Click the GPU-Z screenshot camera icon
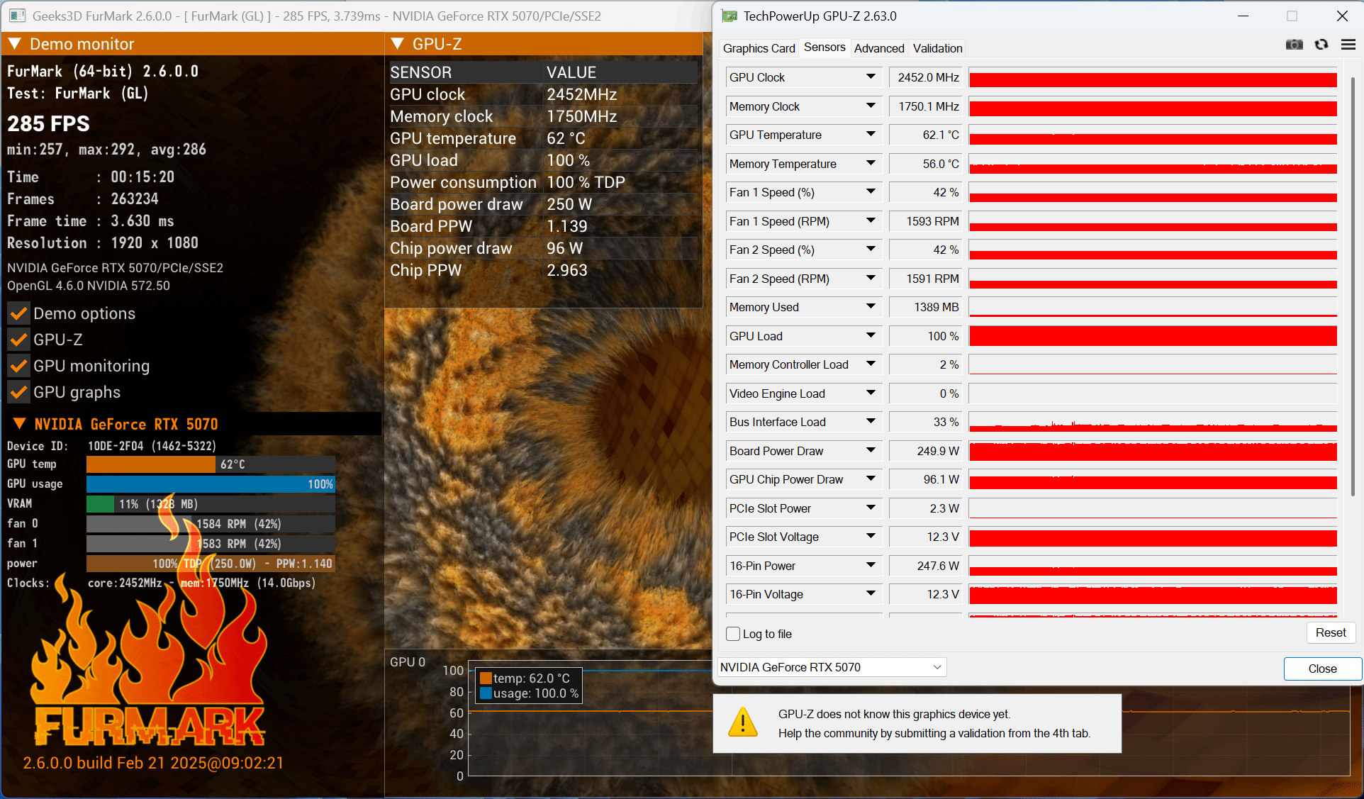This screenshot has width=1364, height=799. [1294, 45]
